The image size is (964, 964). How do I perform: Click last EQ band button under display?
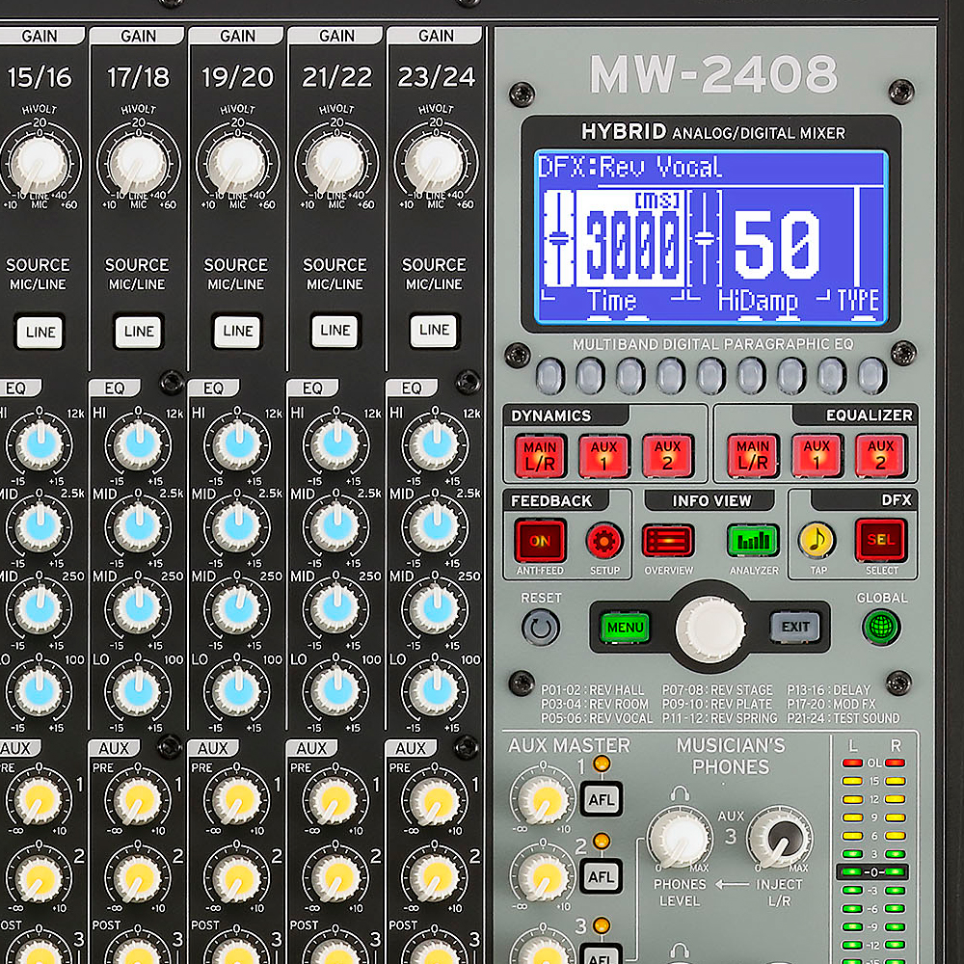[871, 375]
